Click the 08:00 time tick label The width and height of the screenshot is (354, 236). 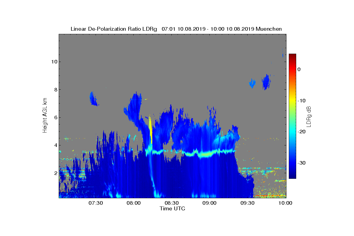click(134, 203)
